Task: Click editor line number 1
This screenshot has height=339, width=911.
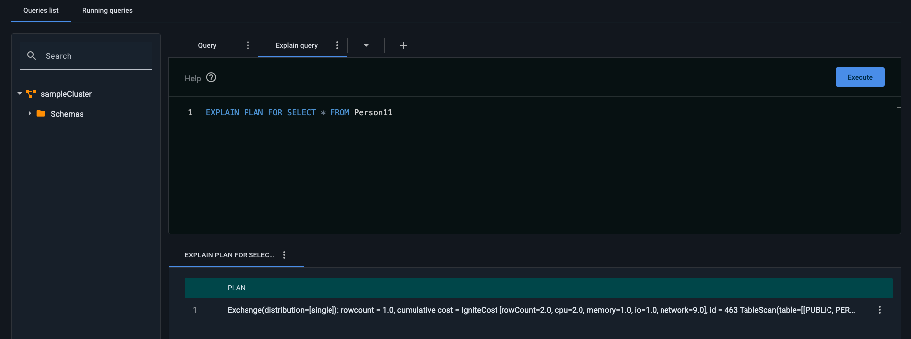Action: (x=190, y=112)
